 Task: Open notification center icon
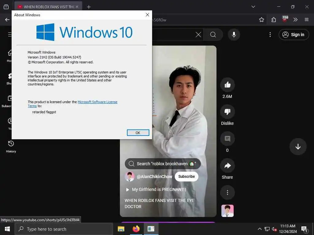(304, 229)
